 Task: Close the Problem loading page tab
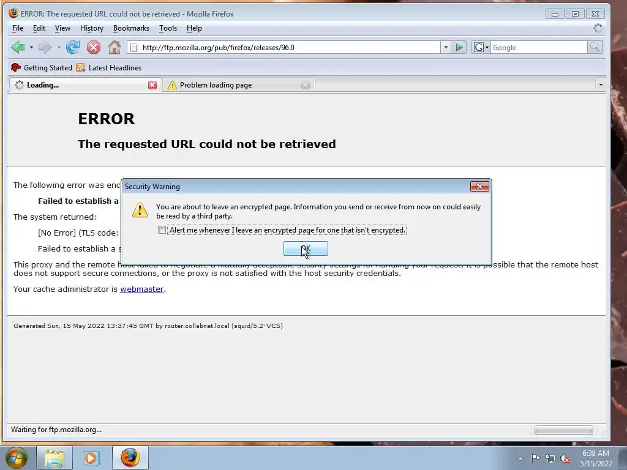click(306, 85)
